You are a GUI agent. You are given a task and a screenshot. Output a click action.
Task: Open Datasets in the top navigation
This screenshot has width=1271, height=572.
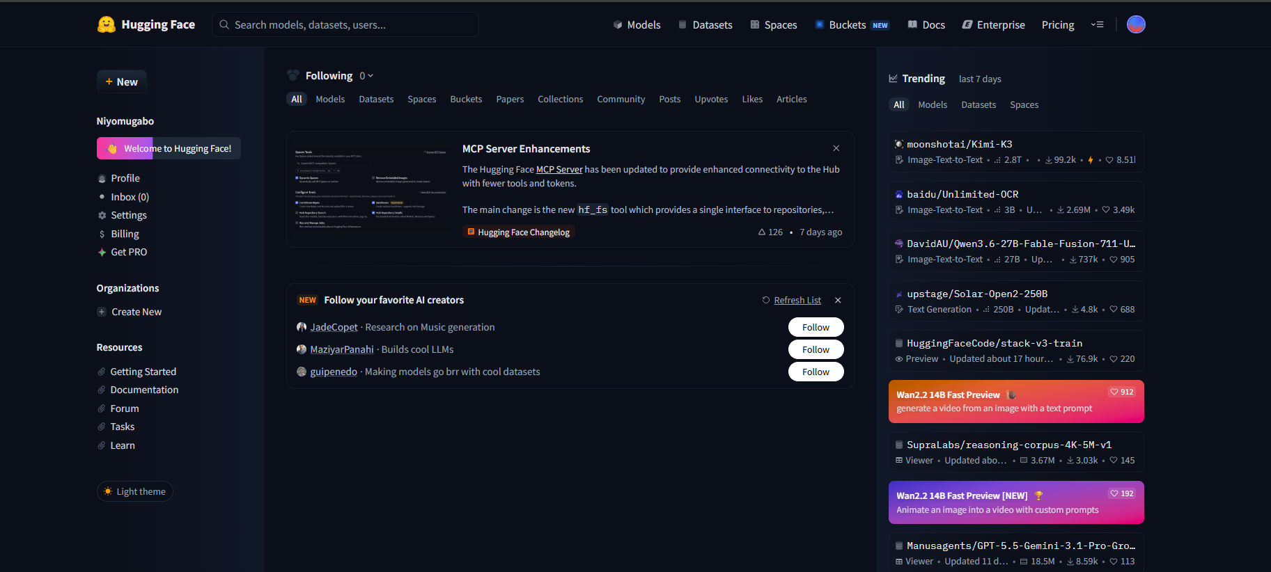[x=705, y=25]
